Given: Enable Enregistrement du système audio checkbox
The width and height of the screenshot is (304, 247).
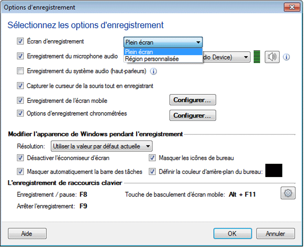Looking at the screenshot, I should click(20, 71).
